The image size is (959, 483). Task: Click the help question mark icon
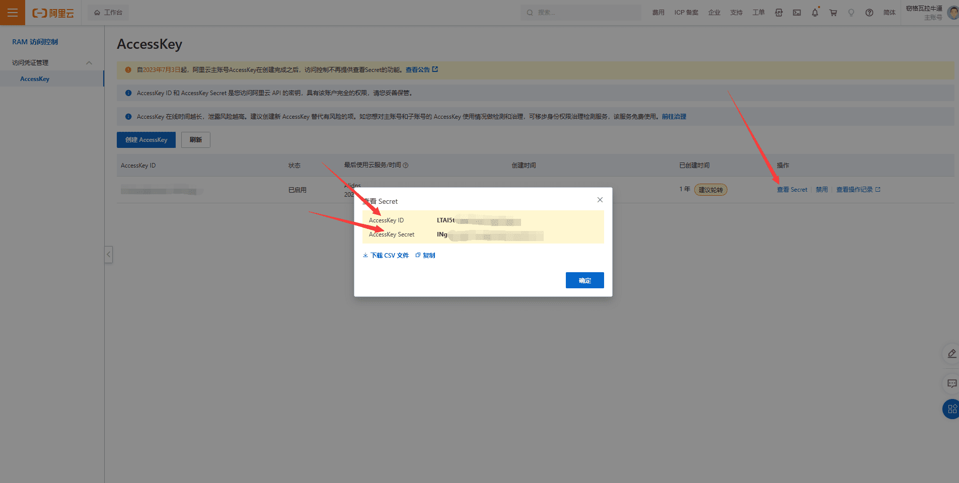click(869, 13)
